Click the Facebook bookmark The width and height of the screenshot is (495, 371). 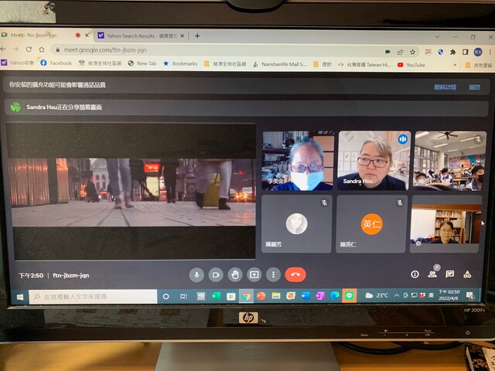click(x=56, y=63)
